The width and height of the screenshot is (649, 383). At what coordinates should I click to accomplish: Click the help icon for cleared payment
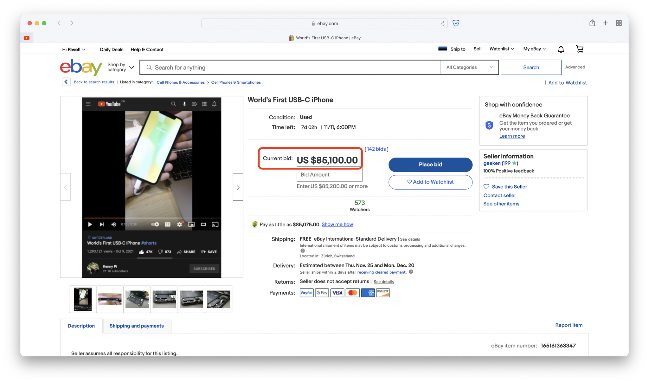(x=411, y=272)
